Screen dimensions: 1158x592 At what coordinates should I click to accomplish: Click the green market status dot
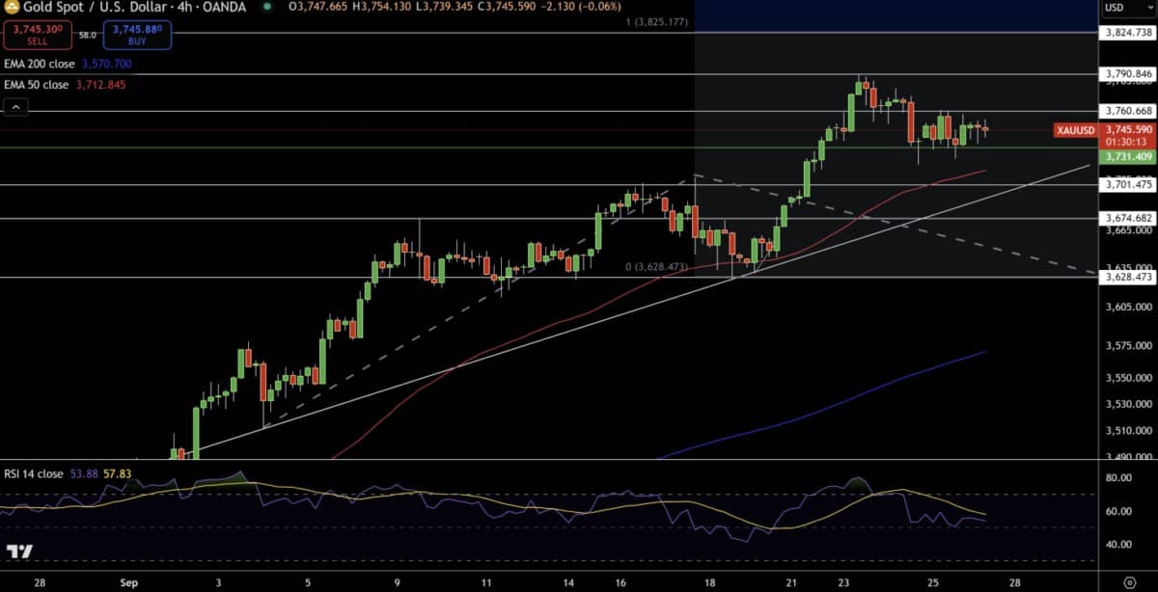coord(267,7)
